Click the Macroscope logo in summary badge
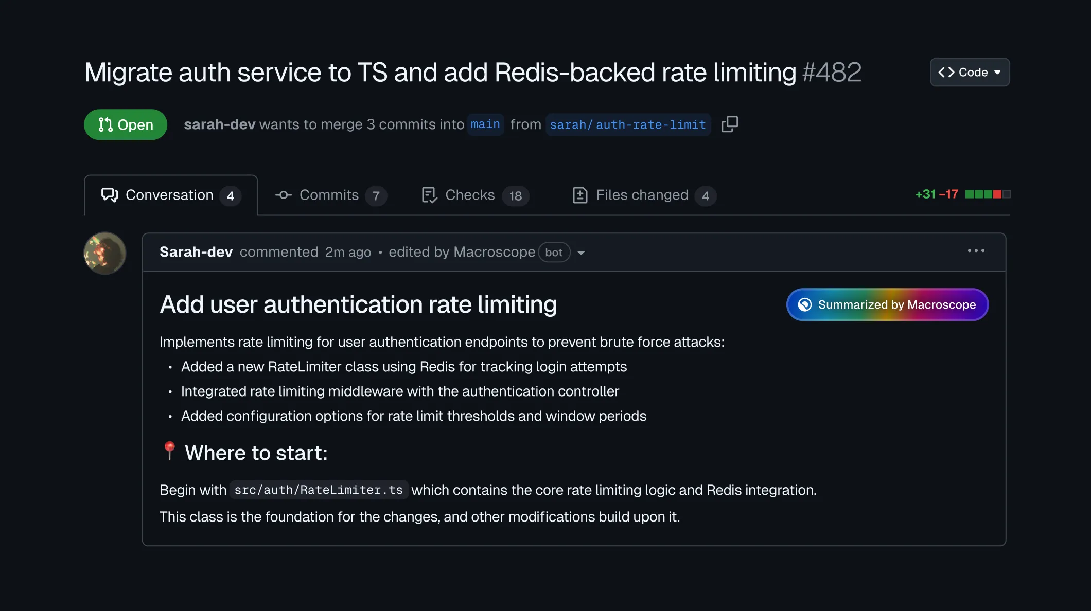Image resolution: width=1091 pixels, height=611 pixels. (805, 304)
